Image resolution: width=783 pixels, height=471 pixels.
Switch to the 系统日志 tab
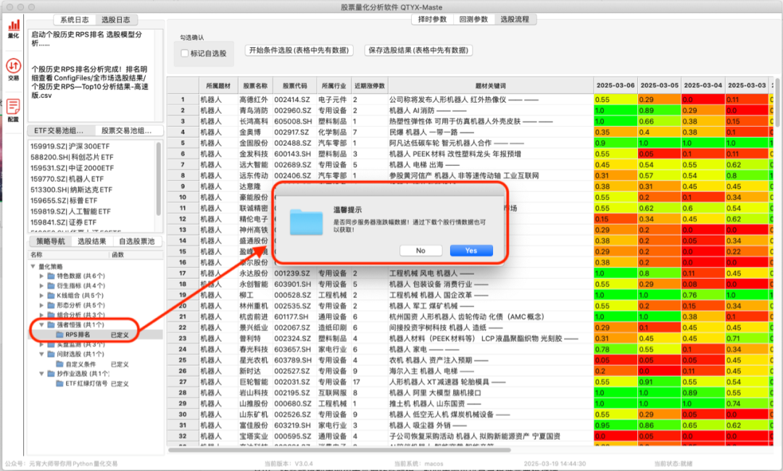tap(75, 20)
